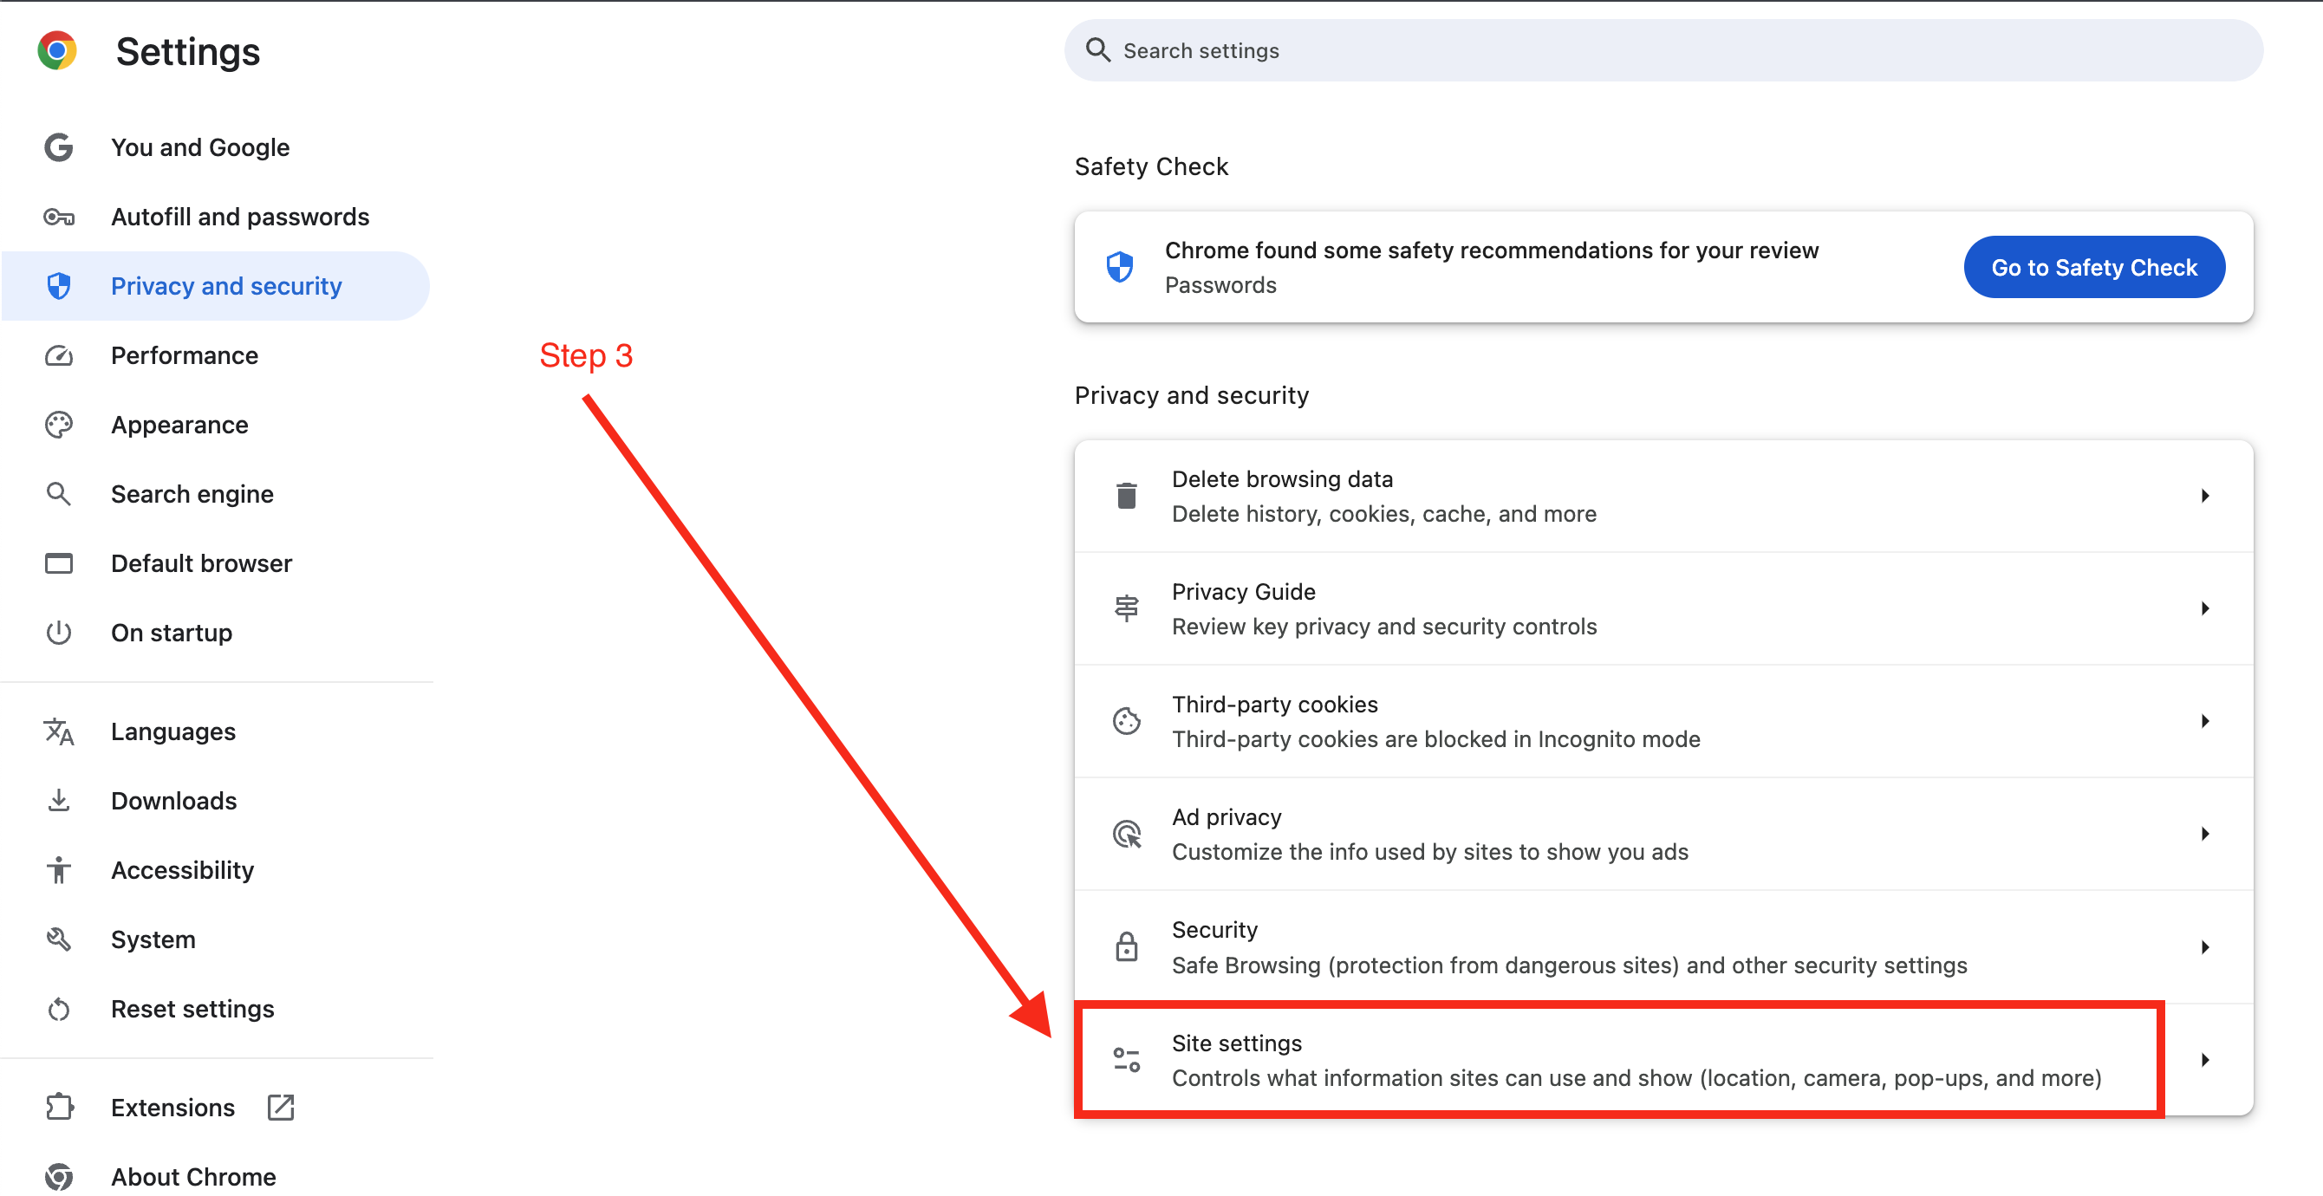
Task: Click the Privacy Guide signpost icon
Action: 1126,608
